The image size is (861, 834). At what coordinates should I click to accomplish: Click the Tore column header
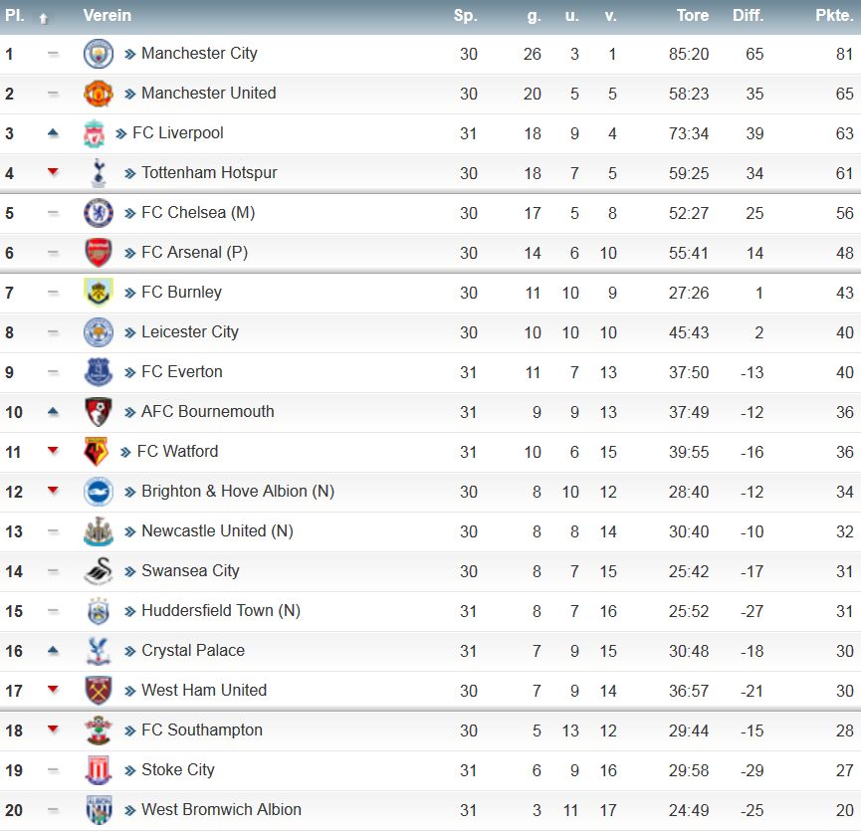coord(693,15)
